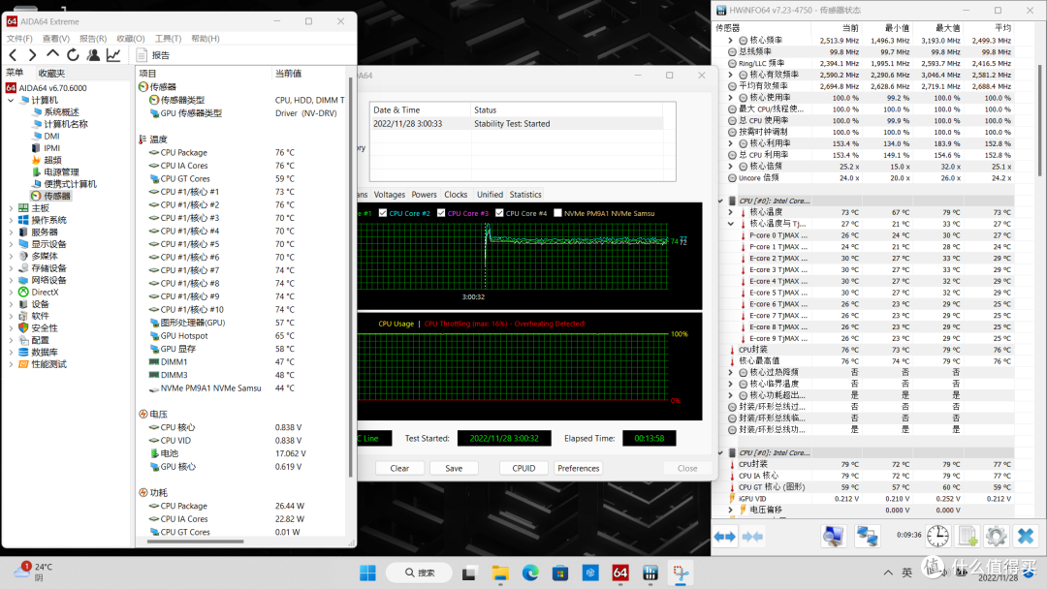
Task: Switch to Voltages tab in stability test
Action: pyautogui.click(x=390, y=195)
